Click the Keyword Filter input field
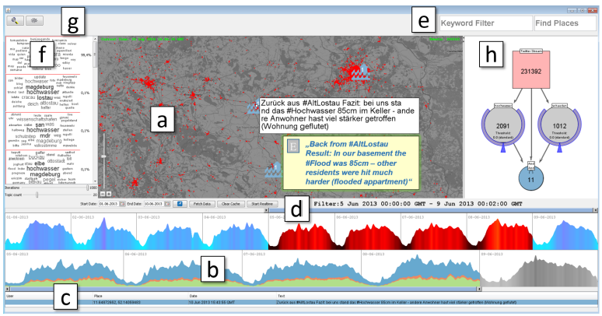 (x=485, y=23)
